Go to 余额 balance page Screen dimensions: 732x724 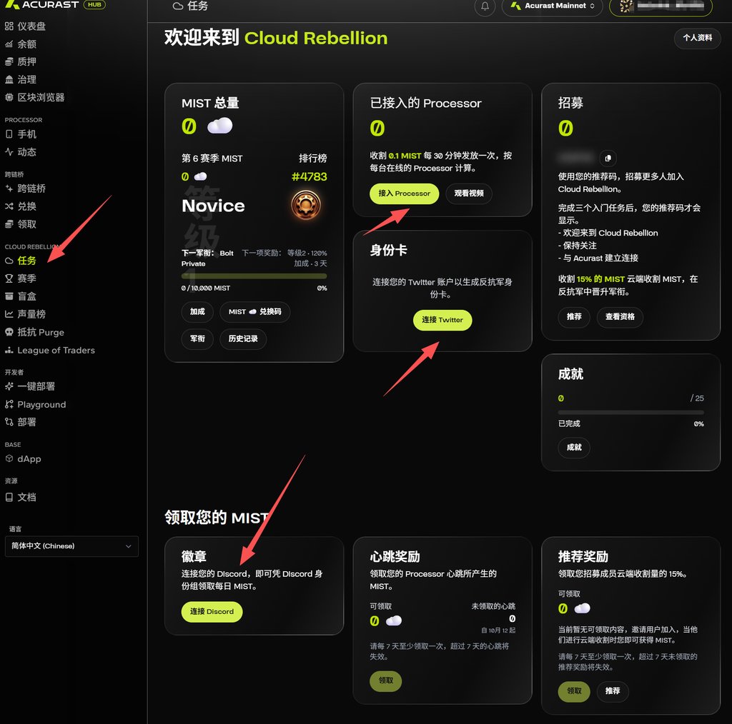(x=21, y=44)
